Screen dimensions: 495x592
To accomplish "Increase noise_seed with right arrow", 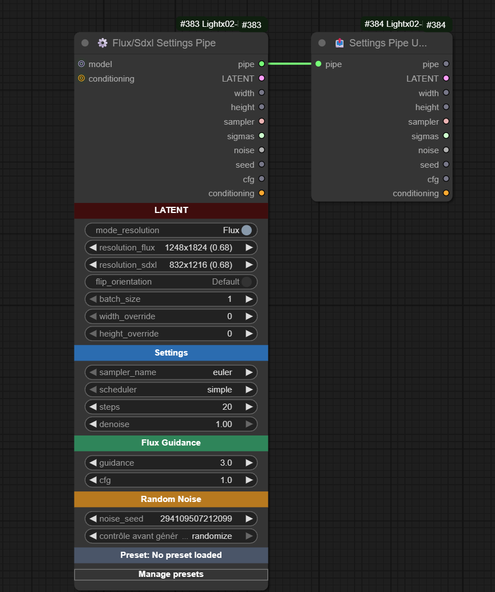I will [x=249, y=519].
